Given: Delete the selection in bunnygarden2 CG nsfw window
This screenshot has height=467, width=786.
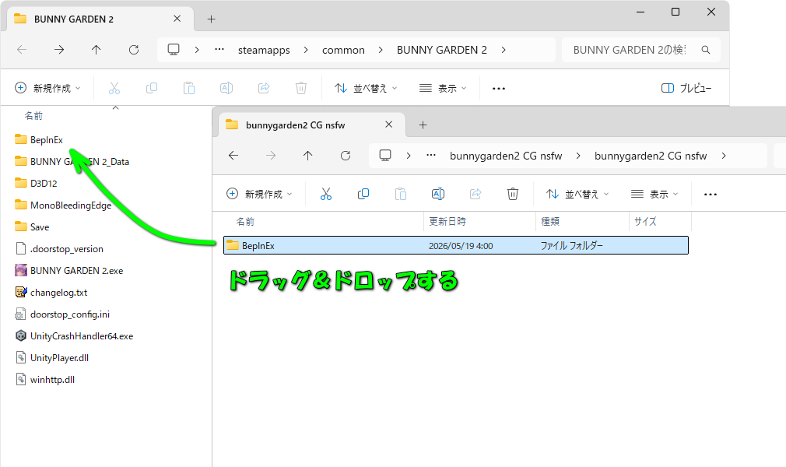Looking at the screenshot, I should pos(512,194).
